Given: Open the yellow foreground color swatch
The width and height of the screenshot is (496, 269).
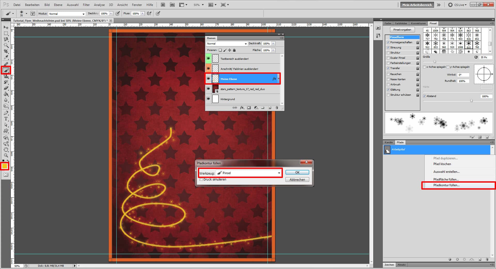Looking at the screenshot, I should [4, 166].
